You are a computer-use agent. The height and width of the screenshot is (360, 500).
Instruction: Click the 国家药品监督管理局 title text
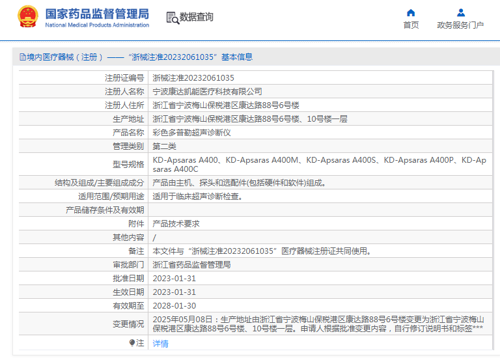(97, 14)
